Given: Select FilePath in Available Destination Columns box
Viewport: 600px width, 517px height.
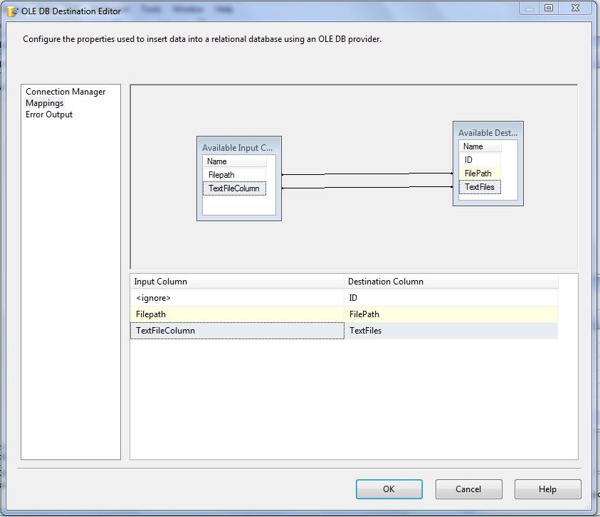Looking at the screenshot, I should (x=478, y=174).
